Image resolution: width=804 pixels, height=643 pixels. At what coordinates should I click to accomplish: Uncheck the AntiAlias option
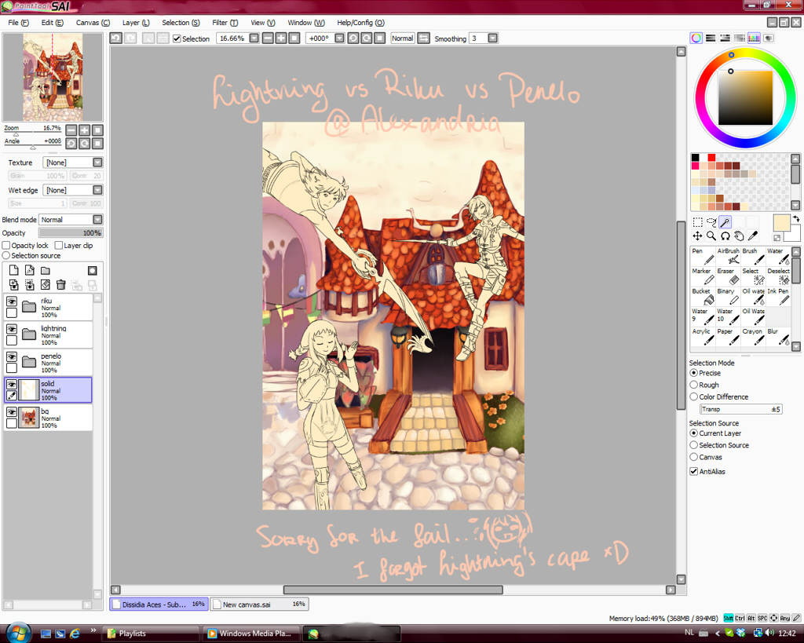tap(693, 471)
